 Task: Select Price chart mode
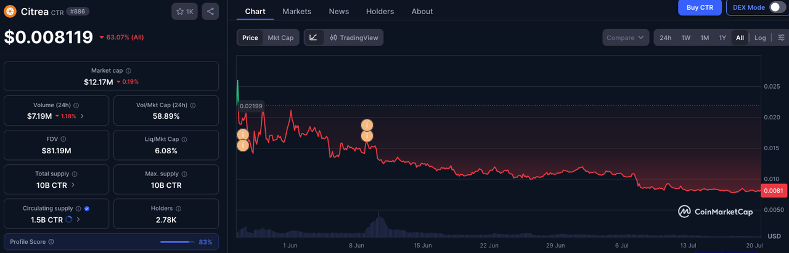click(250, 38)
